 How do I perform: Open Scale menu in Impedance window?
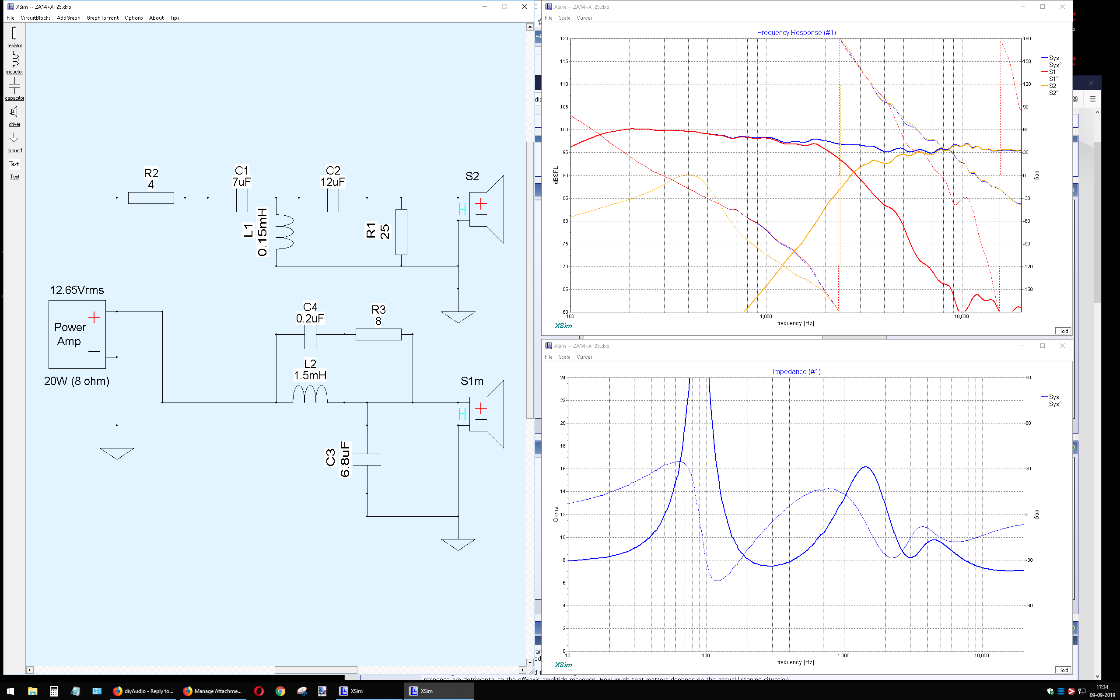564,357
